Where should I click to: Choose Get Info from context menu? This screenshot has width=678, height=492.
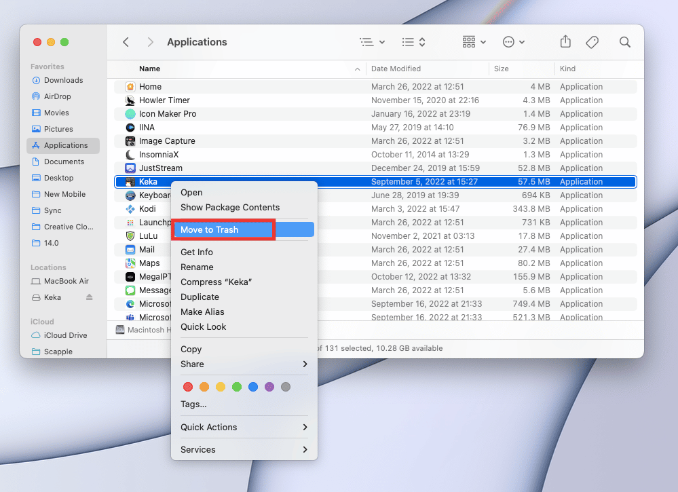point(197,252)
